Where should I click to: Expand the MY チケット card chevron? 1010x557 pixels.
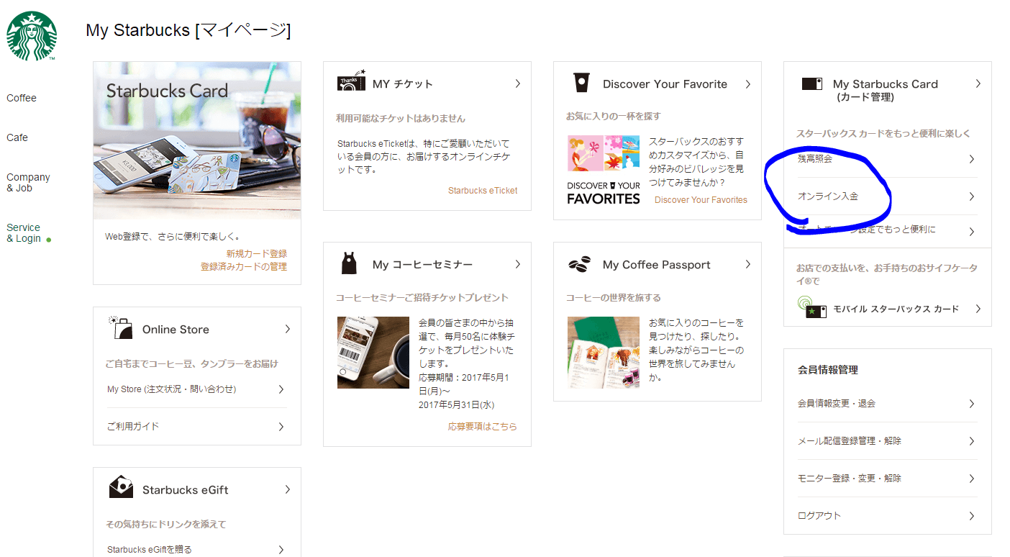click(x=517, y=84)
